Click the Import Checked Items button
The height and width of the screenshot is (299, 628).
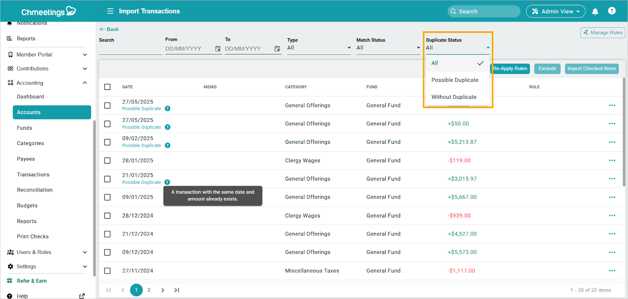click(591, 69)
